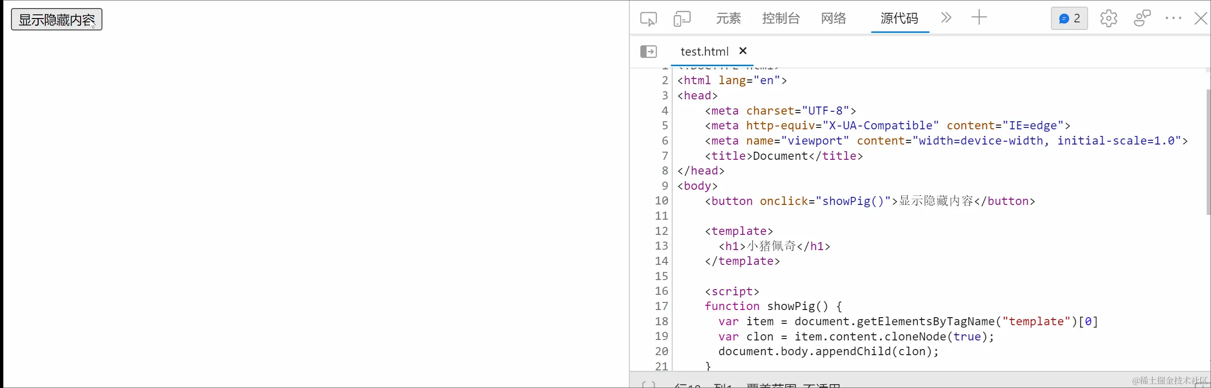Screen dimensions: 1211x388
Task: Open the three-dot customize DevTools menu
Action: 1173,18
